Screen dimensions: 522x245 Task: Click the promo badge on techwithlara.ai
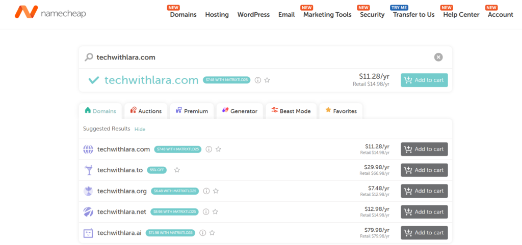click(170, 233)
